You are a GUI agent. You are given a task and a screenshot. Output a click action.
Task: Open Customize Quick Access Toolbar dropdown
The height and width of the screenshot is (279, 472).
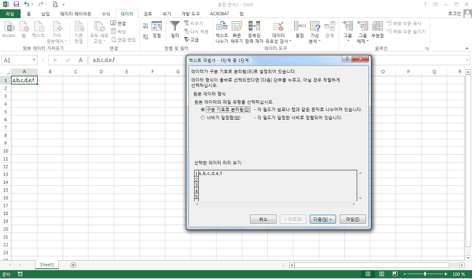click(x=63, y=4)
